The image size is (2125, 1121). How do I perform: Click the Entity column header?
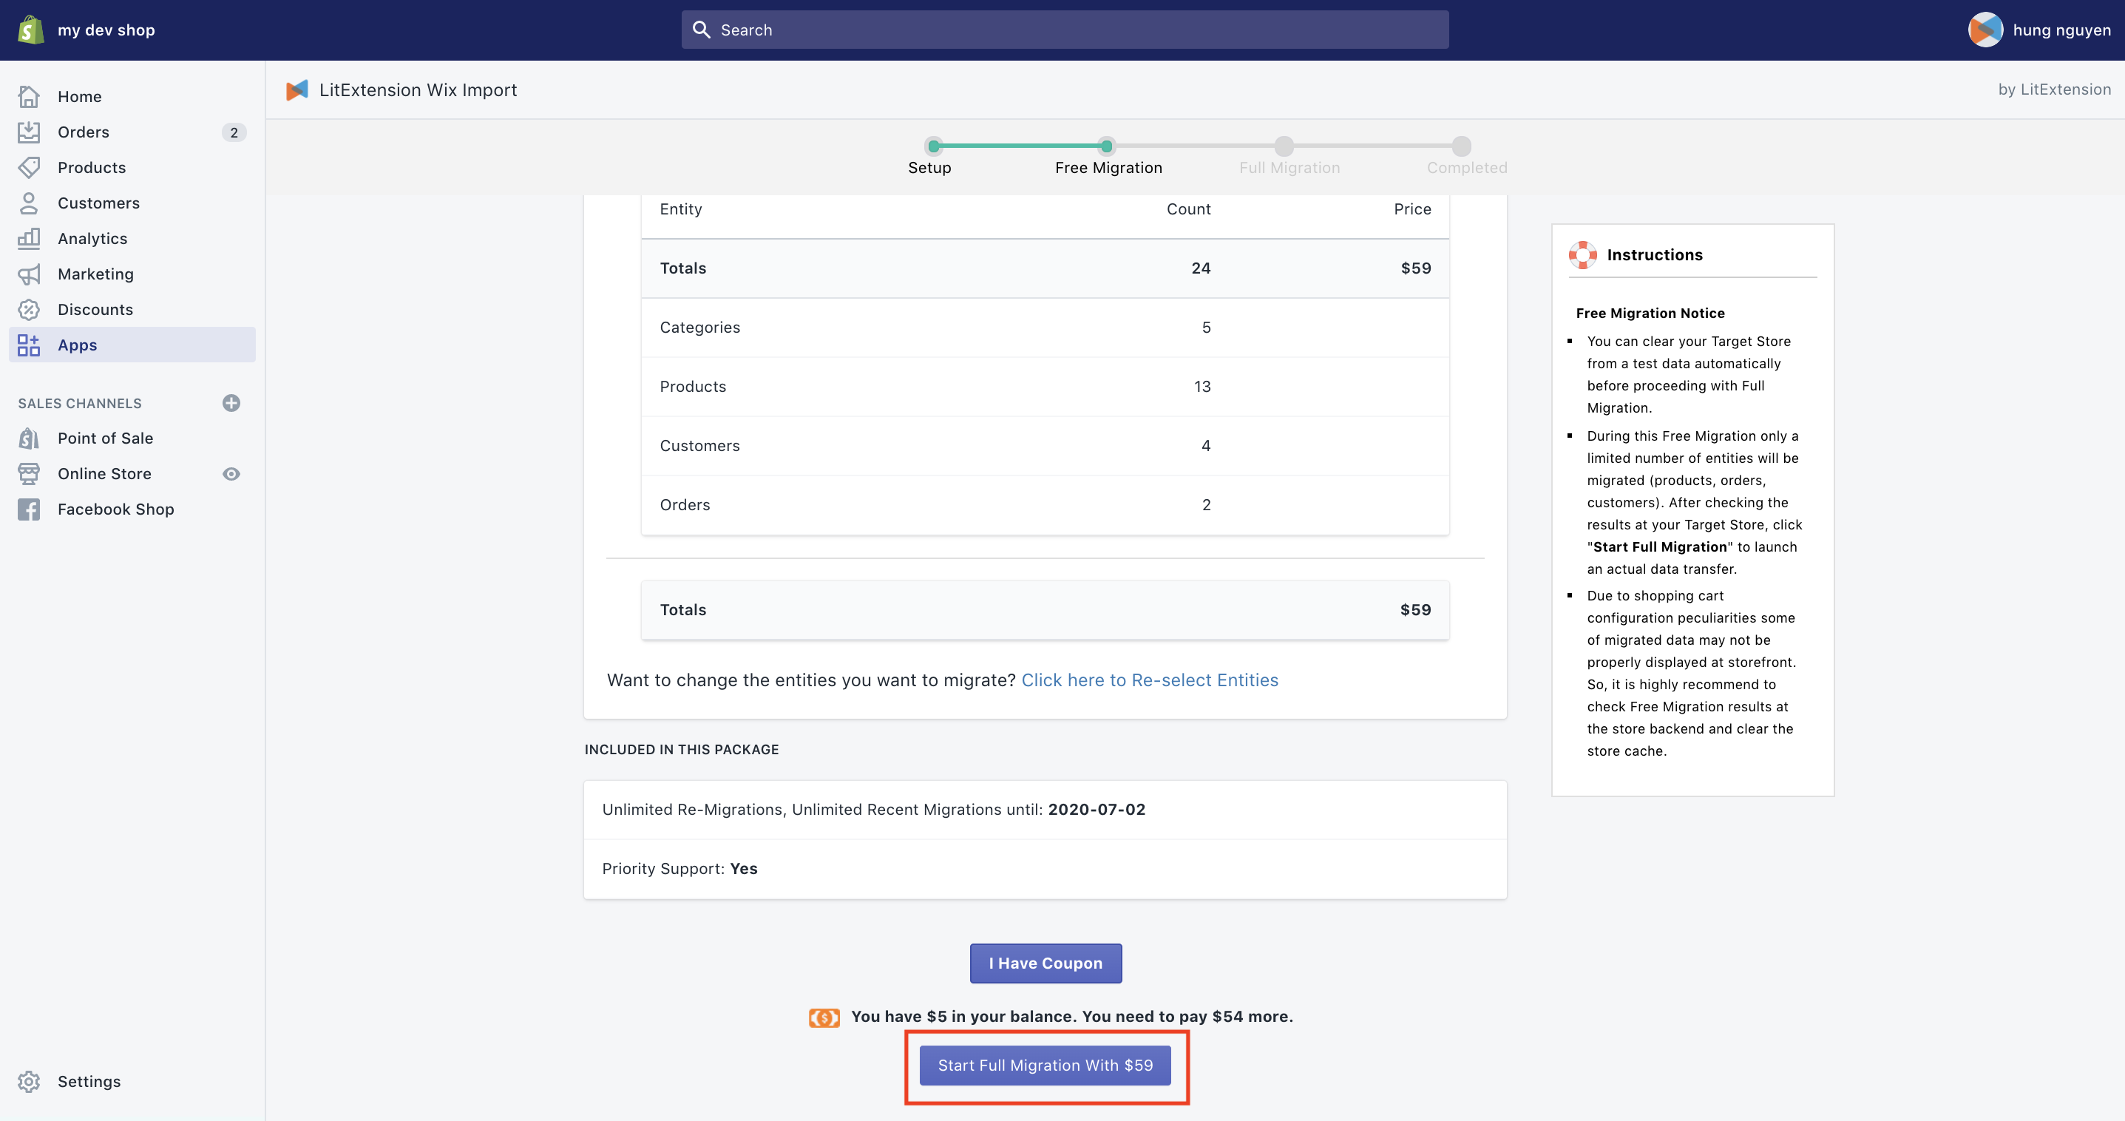[x=680, y=209]
